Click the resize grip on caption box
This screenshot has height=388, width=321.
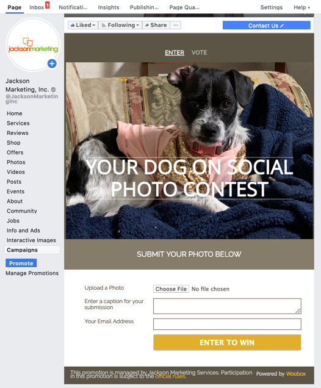298,311
